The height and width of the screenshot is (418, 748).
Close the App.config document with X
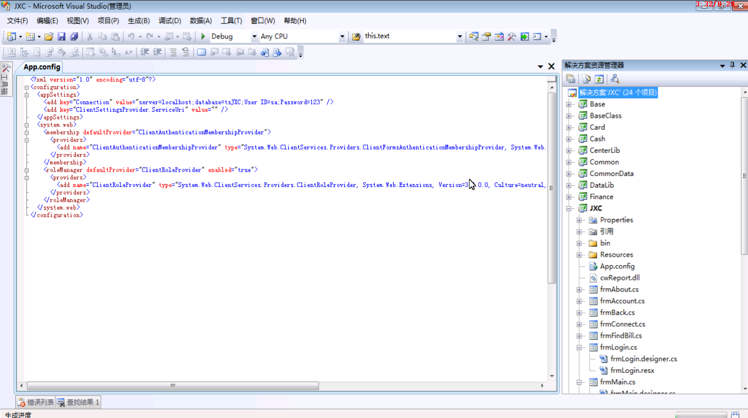(551, 67)
